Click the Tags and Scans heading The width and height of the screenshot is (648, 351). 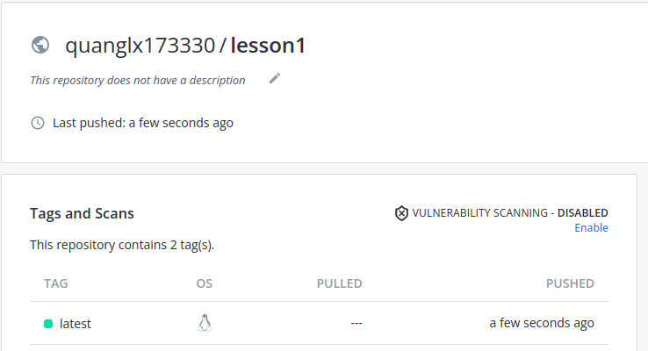[x=82, y=213]
